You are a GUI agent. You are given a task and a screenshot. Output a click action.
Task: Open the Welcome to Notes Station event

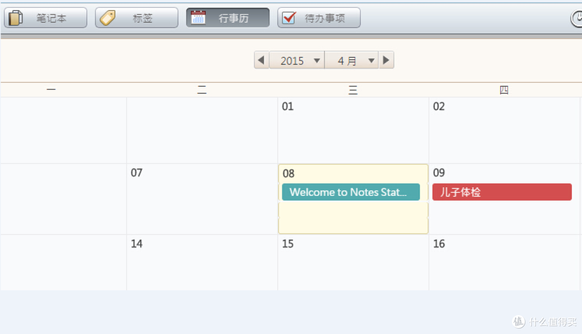click(x=351, y=192)
